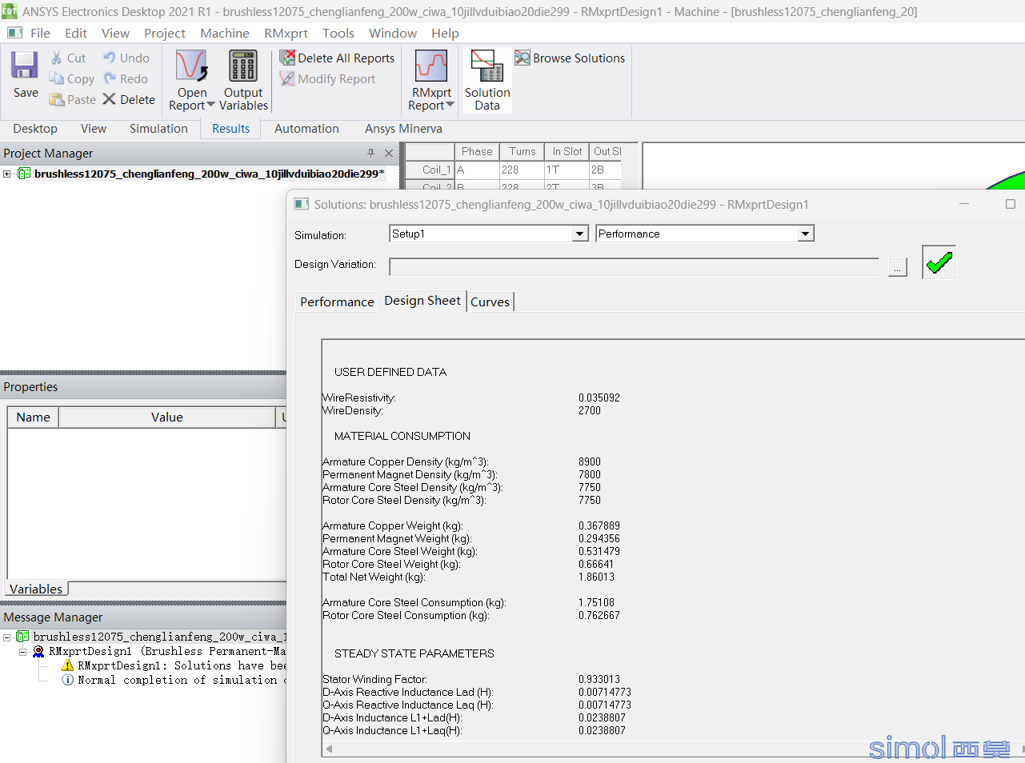Open the RMxprt menu
The image size is (1025, 763).
tap(286, 33)
